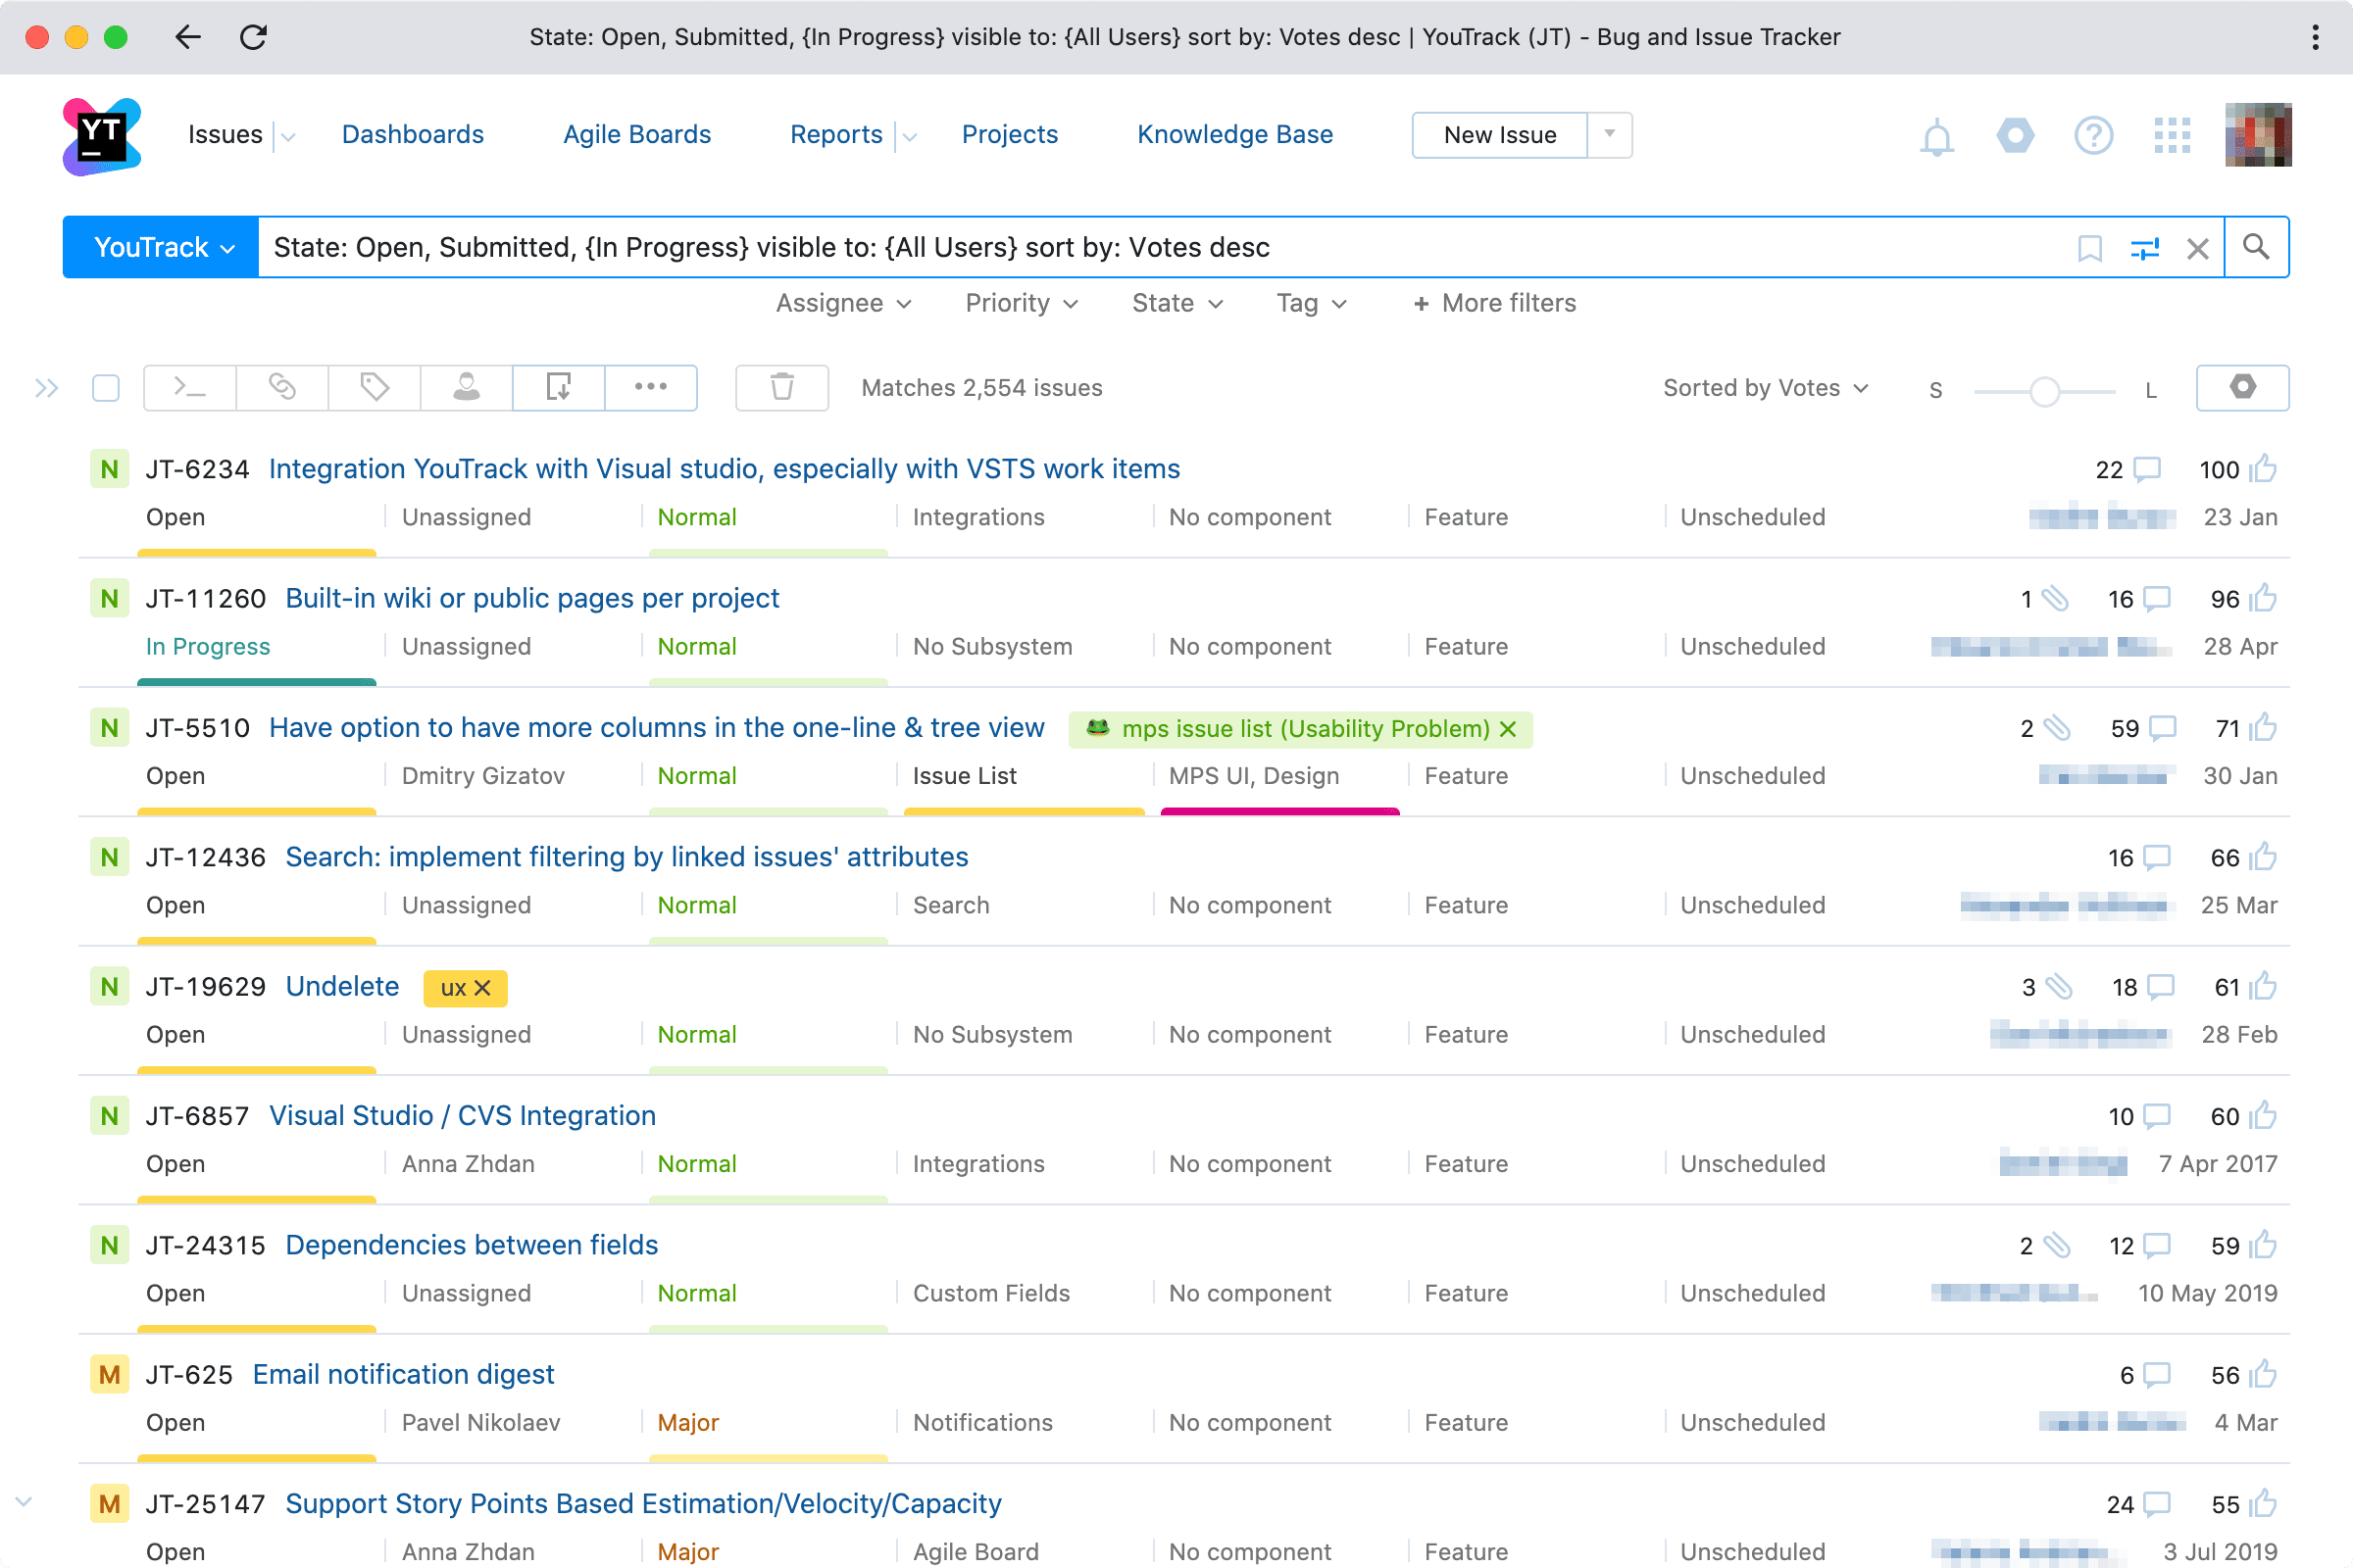Open the Assignee filter dropdown
Screen dimensions: 2353x1568
[843, 303]
